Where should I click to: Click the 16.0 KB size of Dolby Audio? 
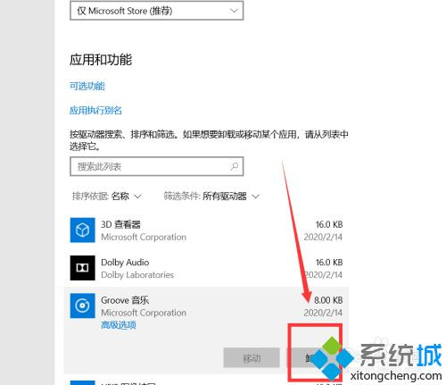[x=329, y=263]
